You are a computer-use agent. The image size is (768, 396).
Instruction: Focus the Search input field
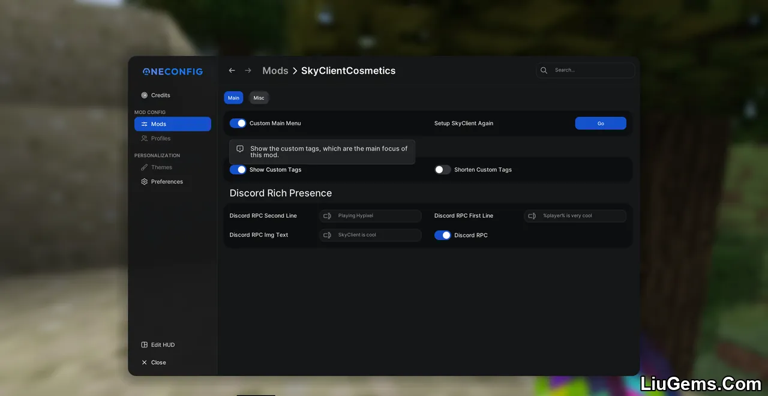(x=586, y=70)
